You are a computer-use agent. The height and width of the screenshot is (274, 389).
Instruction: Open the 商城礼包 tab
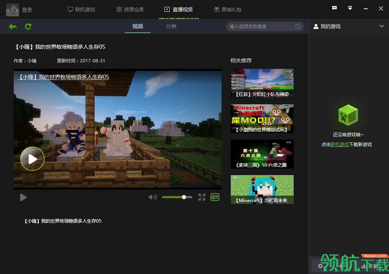click(228, 10)
